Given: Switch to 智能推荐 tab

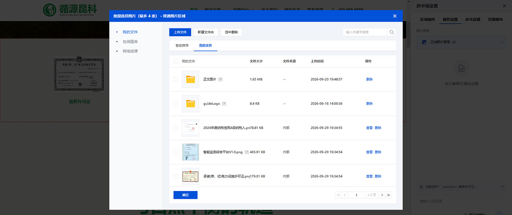Looking at the screenshot, I should pyautogui.click(x=182, y=45).
